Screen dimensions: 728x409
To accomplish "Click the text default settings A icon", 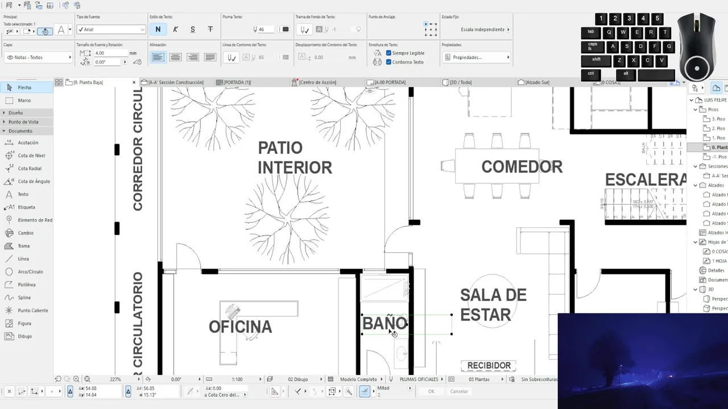I will (x=61, y=30).
